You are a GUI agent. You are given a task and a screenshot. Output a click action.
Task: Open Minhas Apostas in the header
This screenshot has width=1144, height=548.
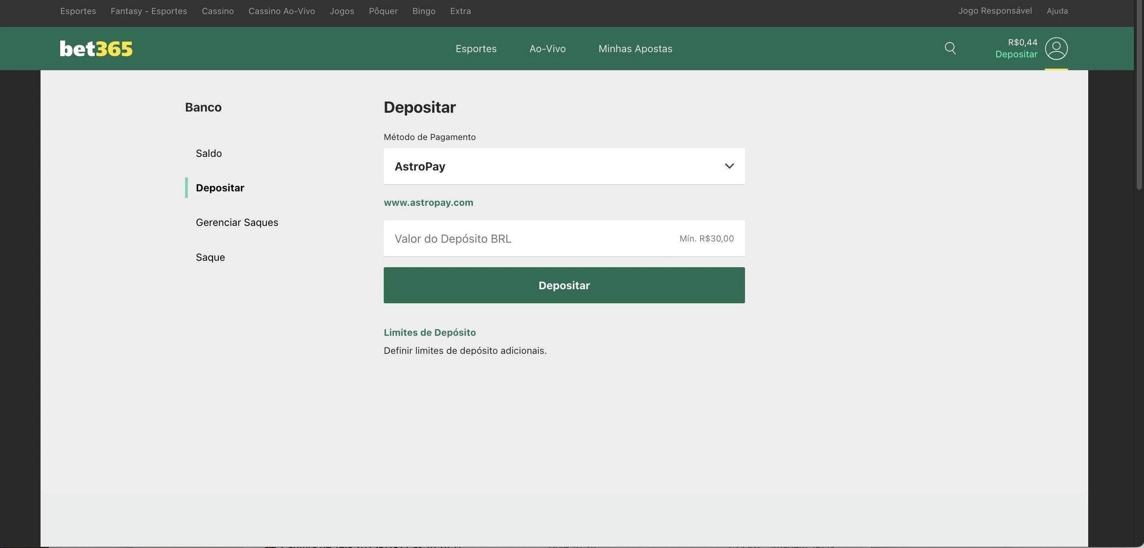click(x=635, y=49)
